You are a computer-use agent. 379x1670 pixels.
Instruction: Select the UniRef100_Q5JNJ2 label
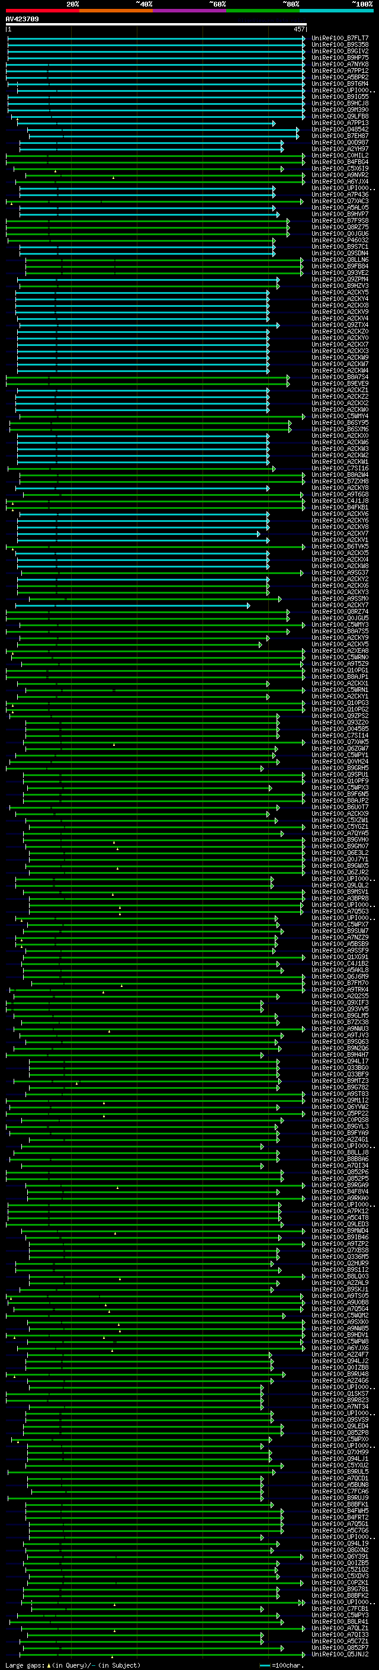(x=339, y=1655)
